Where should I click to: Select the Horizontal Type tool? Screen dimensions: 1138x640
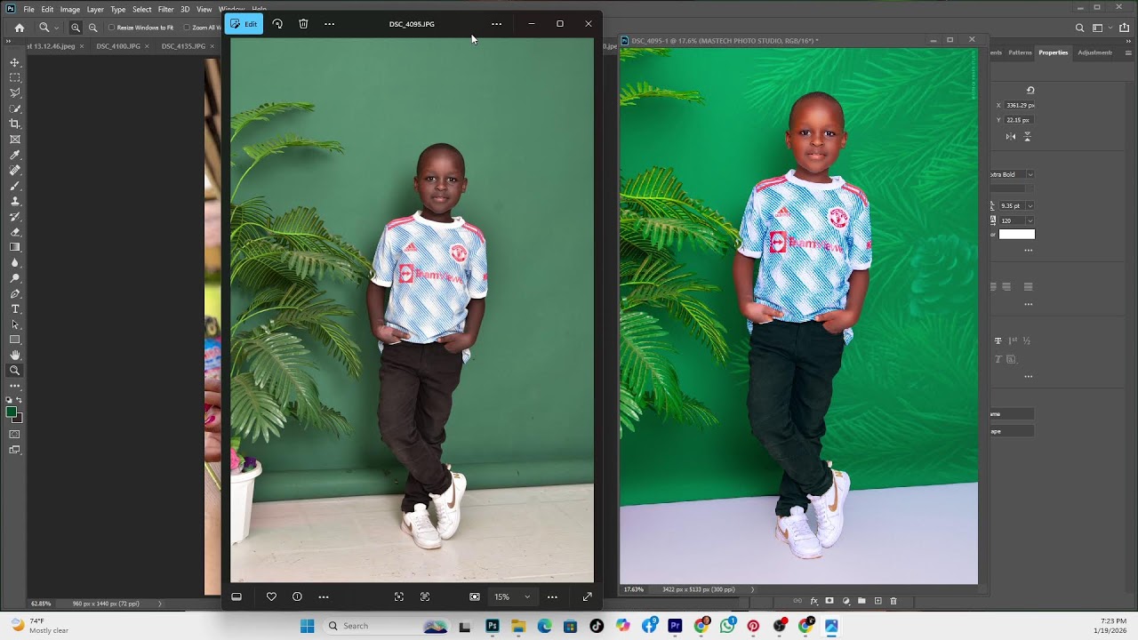tap(15, 308)
